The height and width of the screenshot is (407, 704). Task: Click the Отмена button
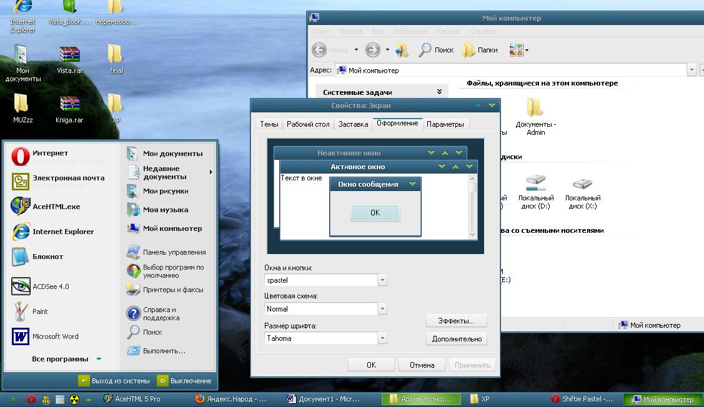pyautogui.click(x=422, y=365)
